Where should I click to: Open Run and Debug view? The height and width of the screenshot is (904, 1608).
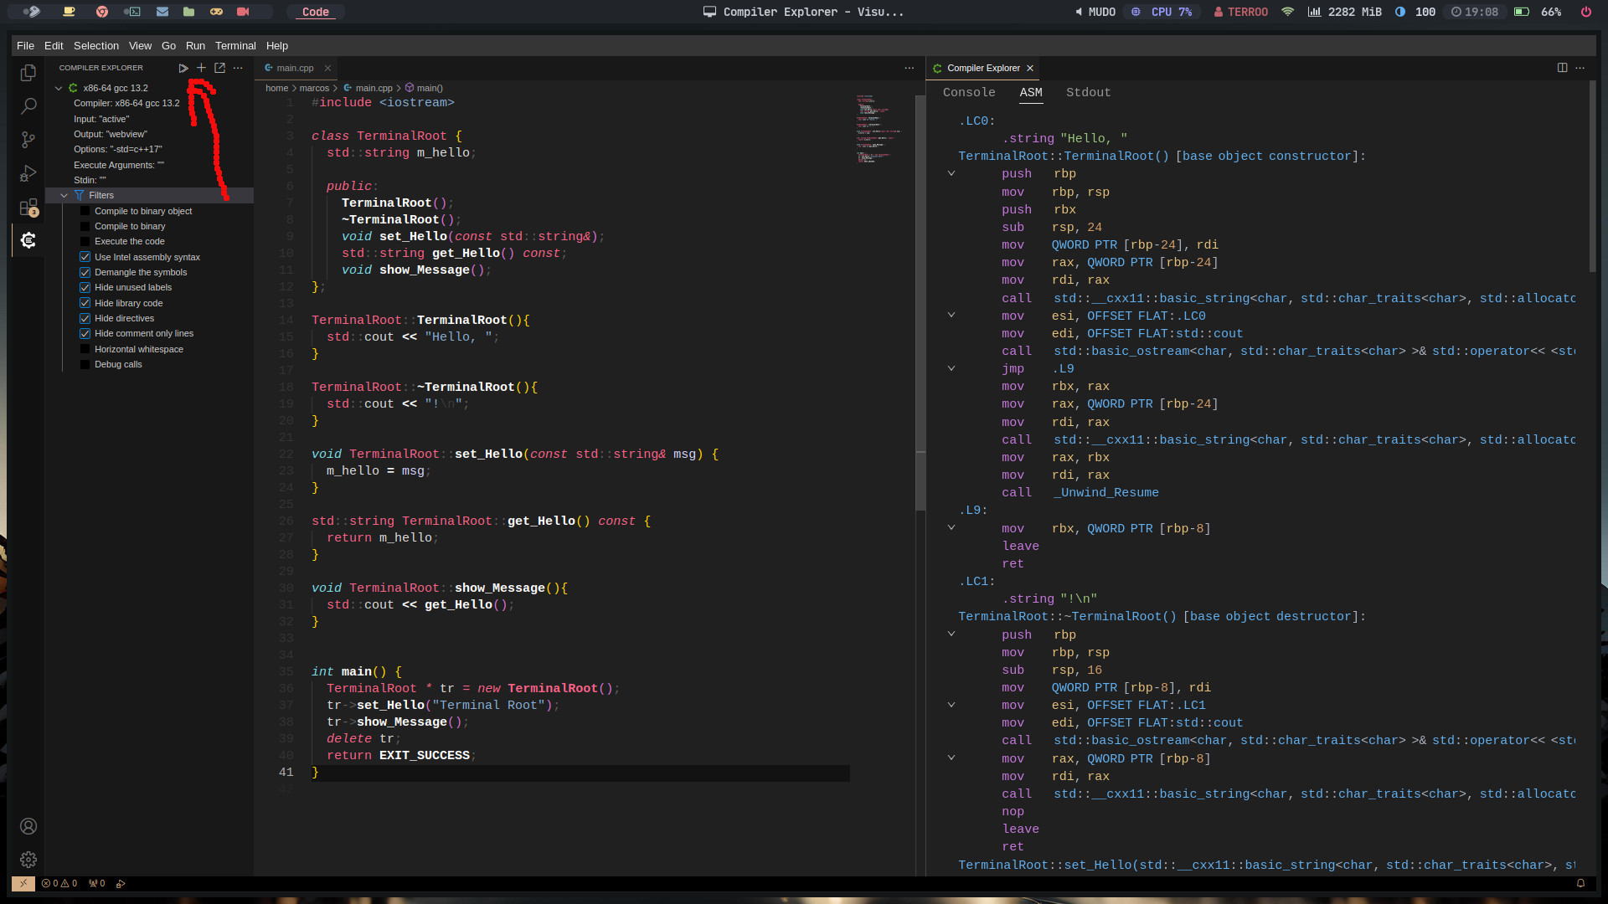pos(28,173)
